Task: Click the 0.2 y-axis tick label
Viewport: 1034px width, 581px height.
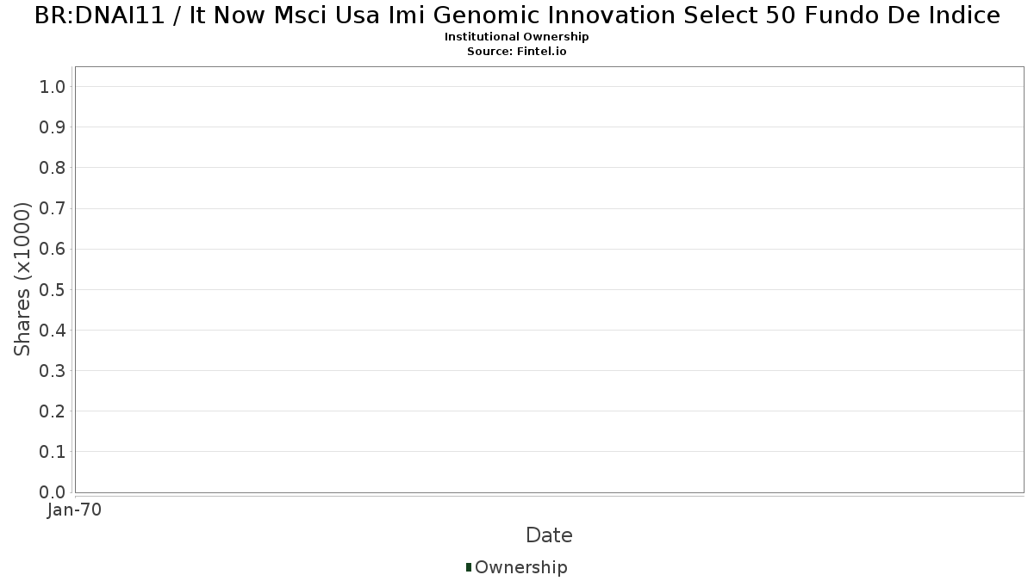Action: [53, 411]
